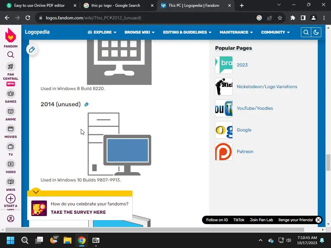Go back in browser history
Viewport: 331px width, 248px height.
(7, 18)
